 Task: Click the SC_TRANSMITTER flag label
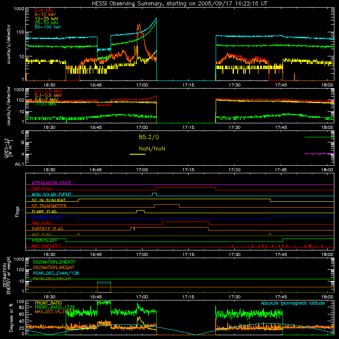click(x=49, y=206)
